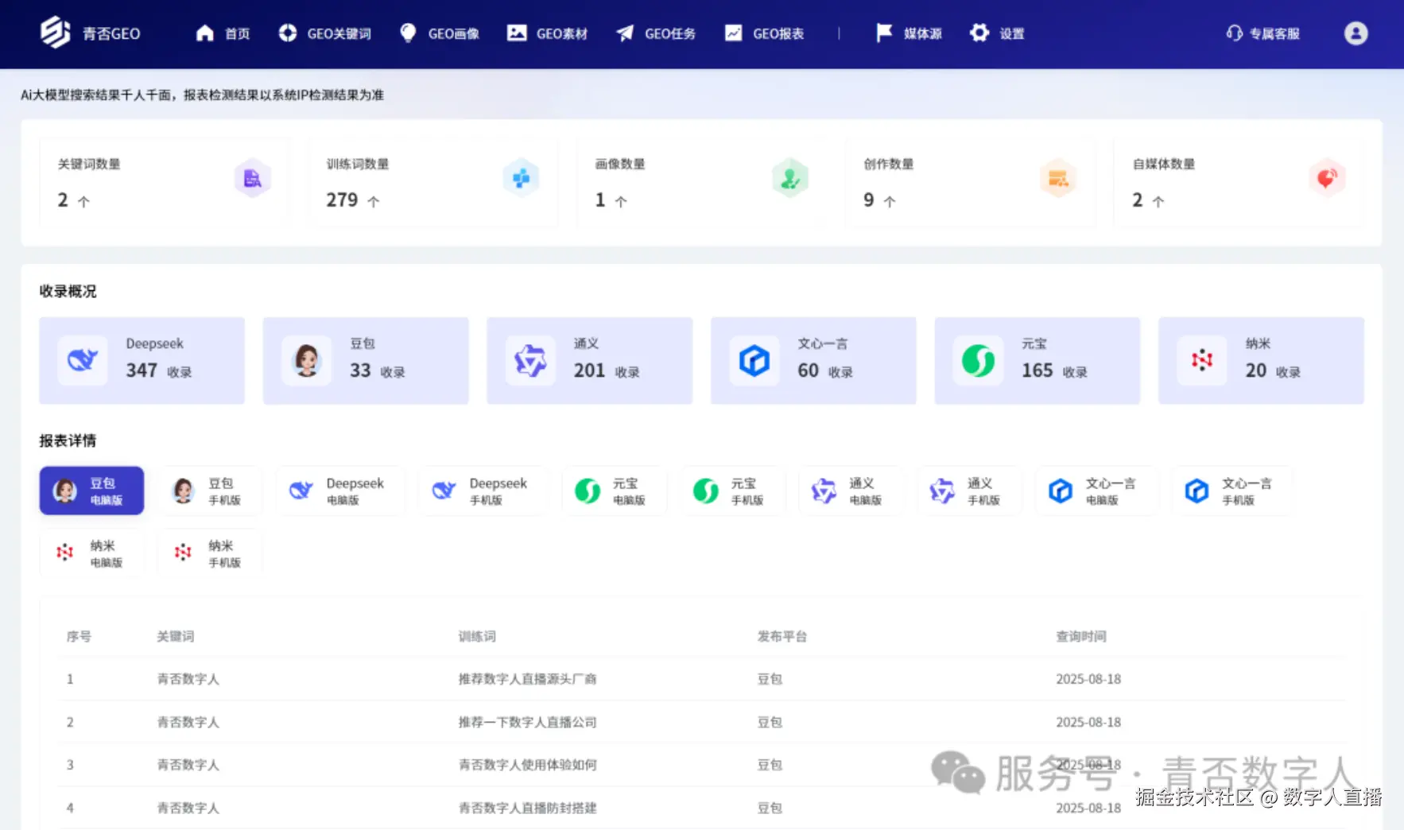Switch to the 元宝 手机版 tab
The image size is (1404, 830).
pos(733,491)
